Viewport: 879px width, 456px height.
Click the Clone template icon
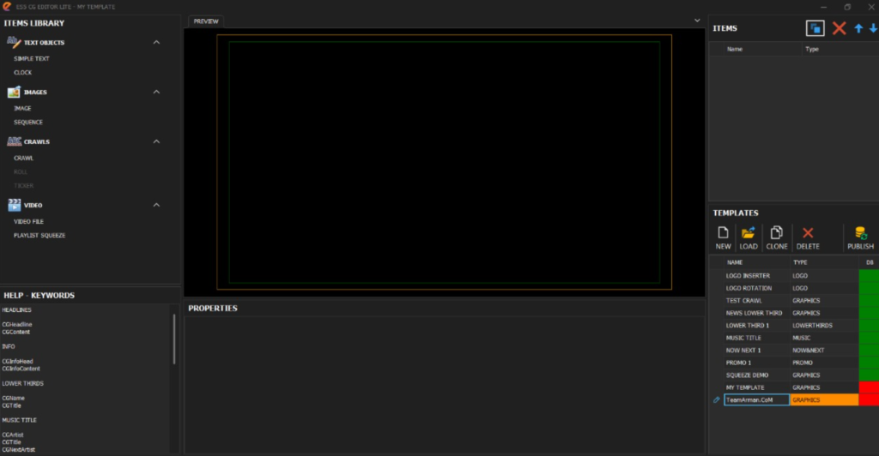776,233
